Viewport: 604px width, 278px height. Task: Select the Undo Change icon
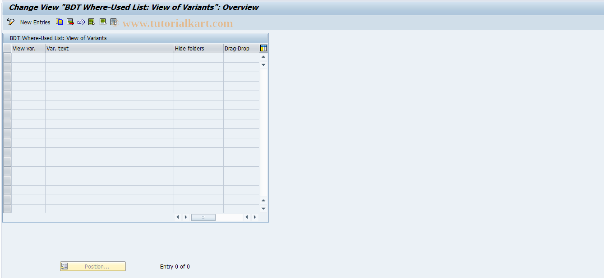(81, 22)
